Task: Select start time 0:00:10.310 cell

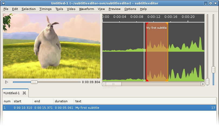Action: [23, 108]
